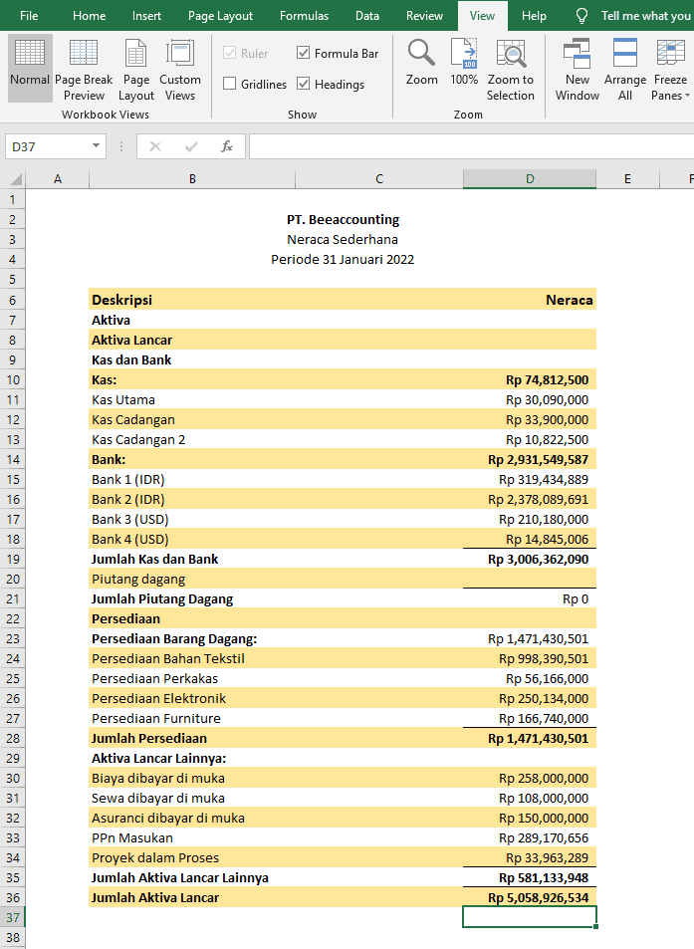This screenshot has width=694, height=949.
Task: Select column C header
Action: point(379,179)
